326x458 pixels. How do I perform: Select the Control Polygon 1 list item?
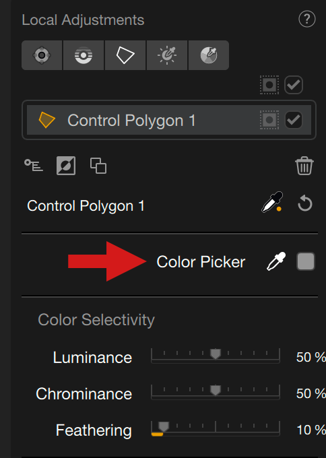(x=169, y=120)
